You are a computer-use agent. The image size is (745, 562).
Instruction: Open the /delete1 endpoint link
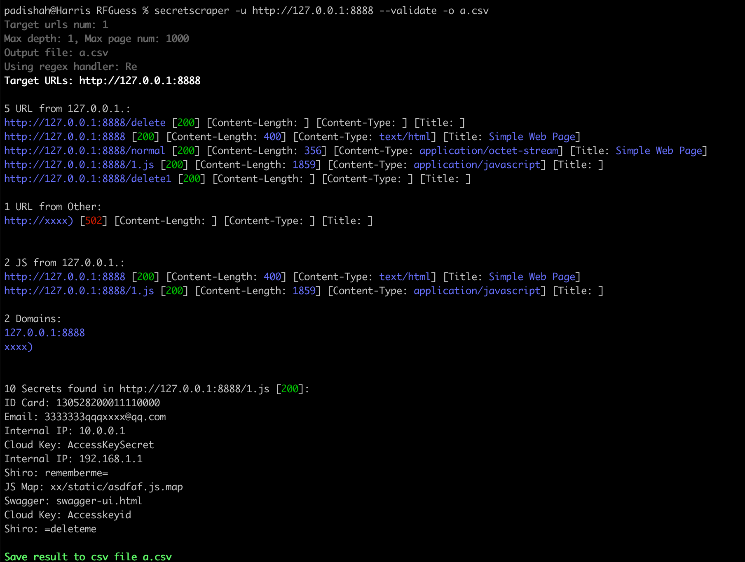tap(87, 178)
